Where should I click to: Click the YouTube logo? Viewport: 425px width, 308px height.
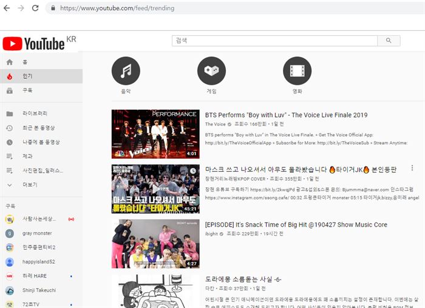(34, 44)
